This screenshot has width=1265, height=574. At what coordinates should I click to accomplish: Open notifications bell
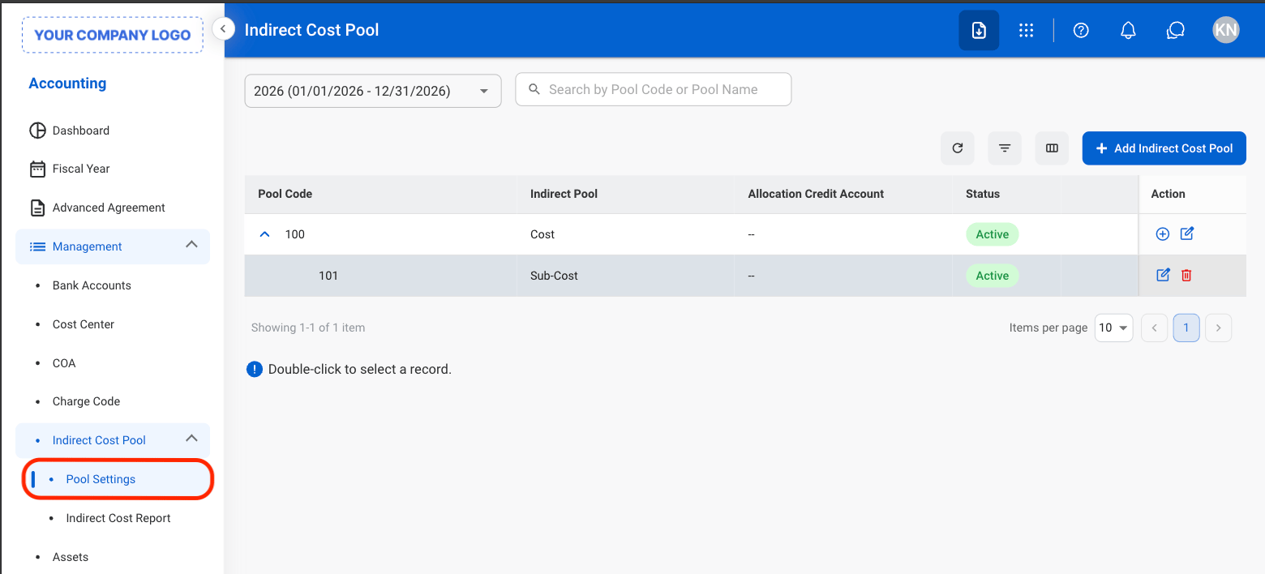pos(1128,30)
